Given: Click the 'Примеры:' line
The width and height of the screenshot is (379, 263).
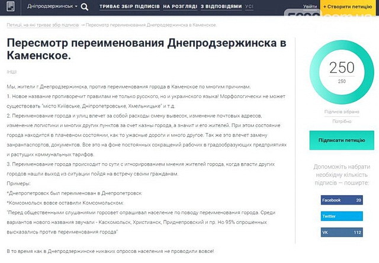Looking at the screenshot, I should tap(18, 184).
